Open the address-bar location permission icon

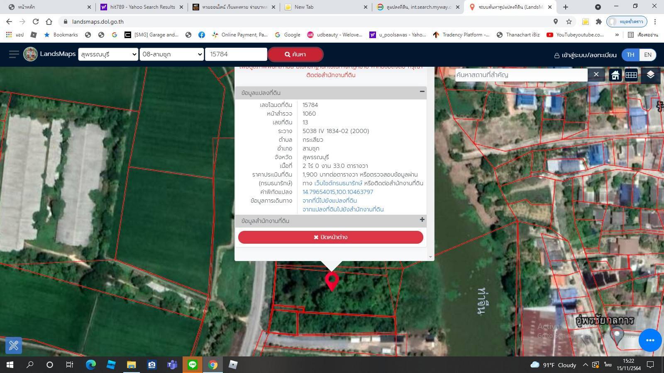[x=556, y=22]
